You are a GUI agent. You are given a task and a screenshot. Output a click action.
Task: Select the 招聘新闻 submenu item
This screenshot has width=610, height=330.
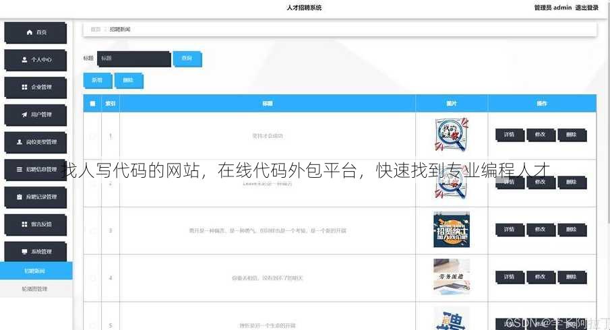click(36, 271)
